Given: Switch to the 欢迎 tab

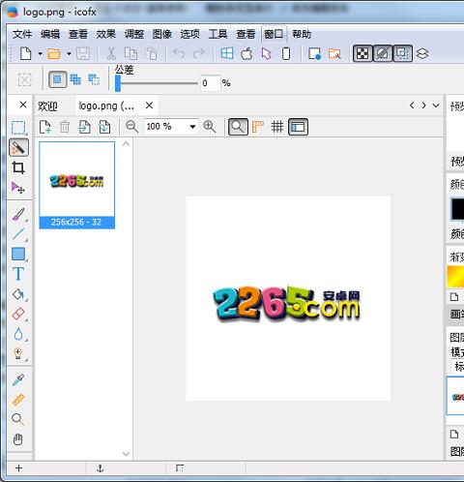Looking at the screenshot, I should (x=47, y=105).
